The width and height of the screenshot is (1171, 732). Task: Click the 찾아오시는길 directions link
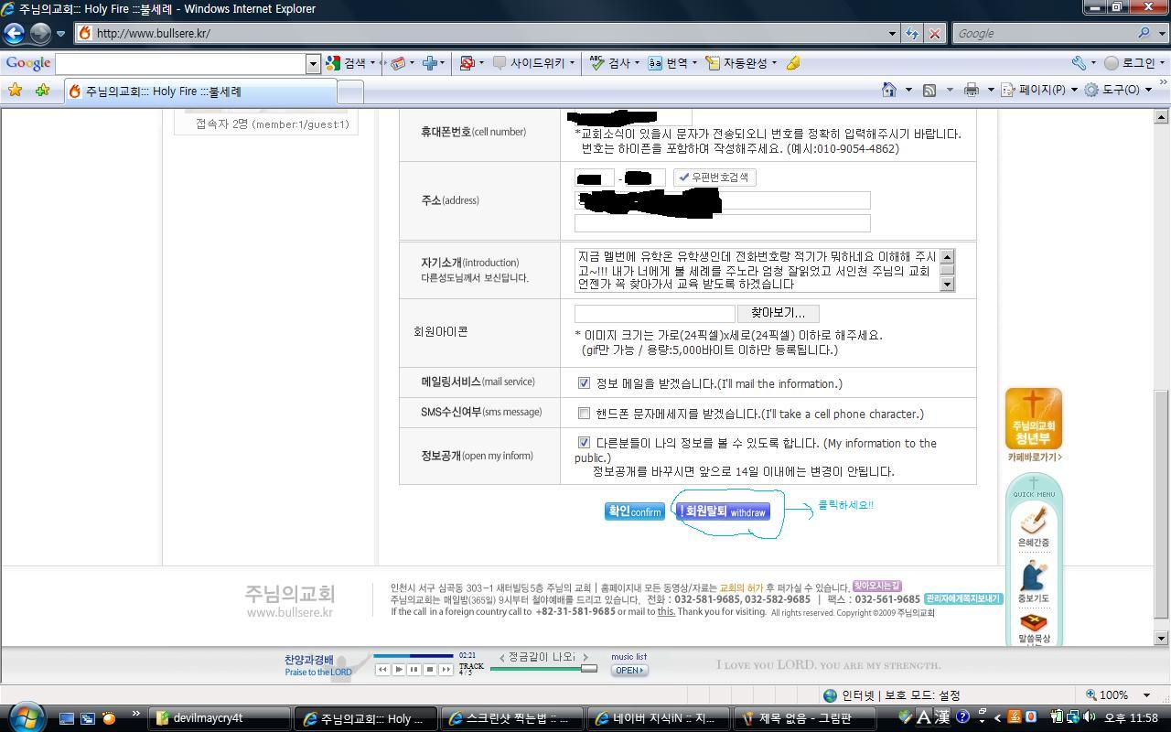876,586
